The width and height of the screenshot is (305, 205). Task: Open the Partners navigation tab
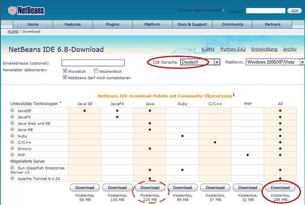(x=273, y=24)
